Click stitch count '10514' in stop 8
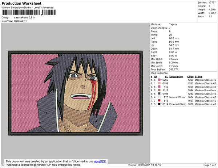Screen dimensions: 218x168 coord(165,104)
